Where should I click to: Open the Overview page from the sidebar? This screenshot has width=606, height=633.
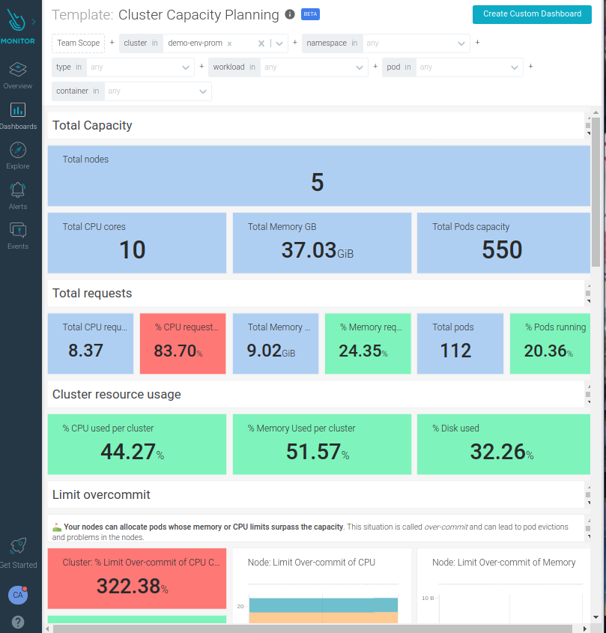tap(17, 75)
